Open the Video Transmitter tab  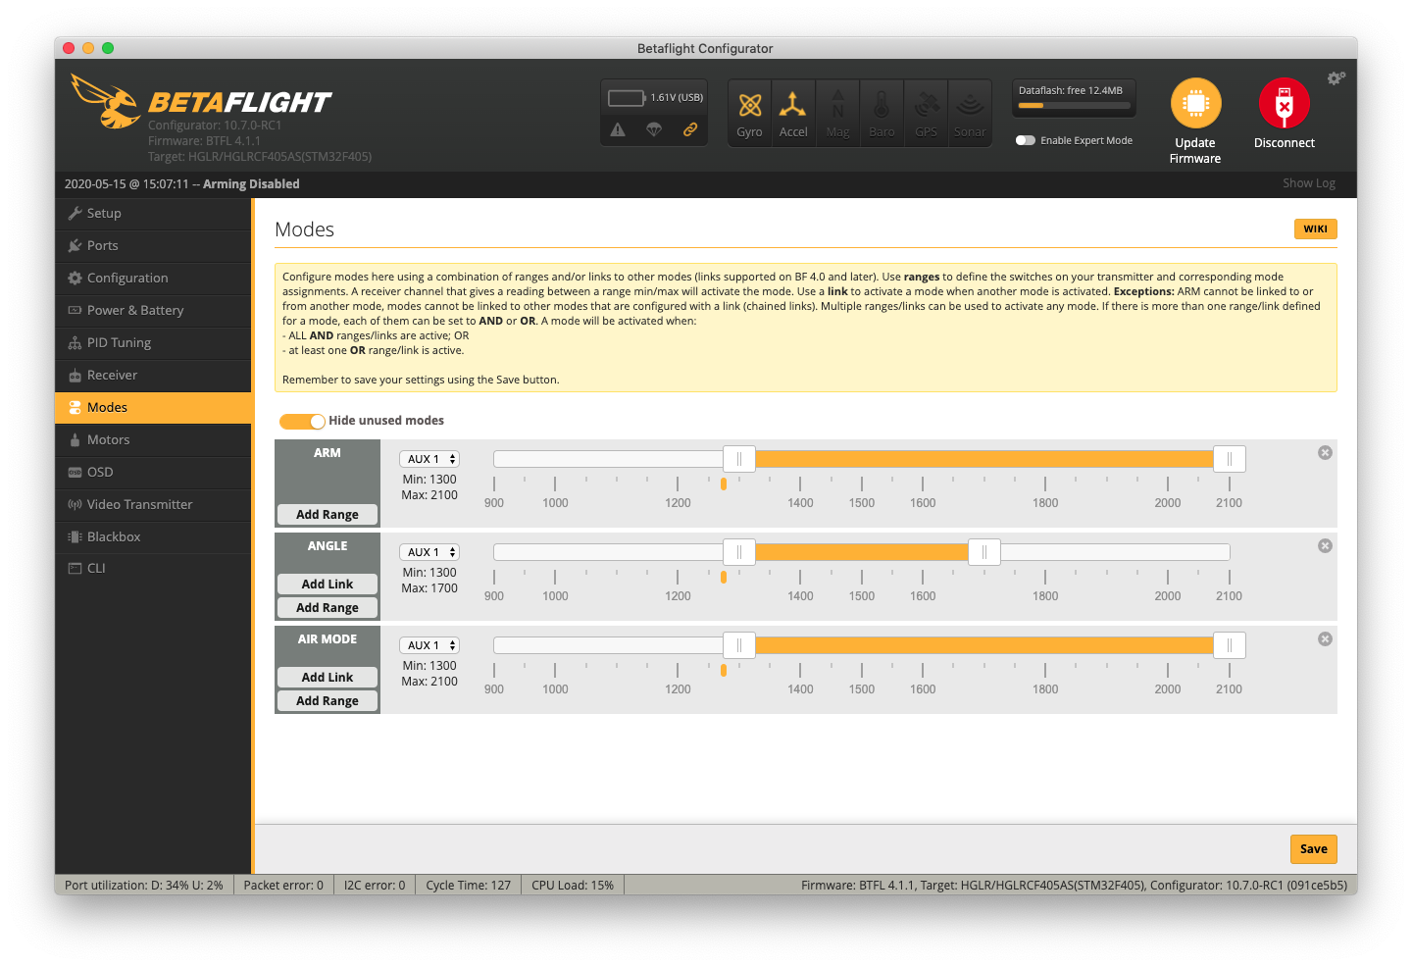pos(153,505)
